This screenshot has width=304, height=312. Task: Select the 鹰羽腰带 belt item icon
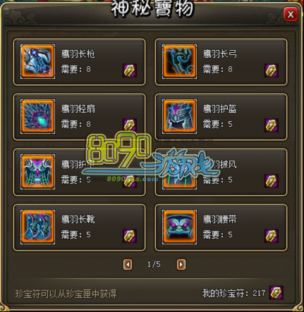click(x=179, y=227)
